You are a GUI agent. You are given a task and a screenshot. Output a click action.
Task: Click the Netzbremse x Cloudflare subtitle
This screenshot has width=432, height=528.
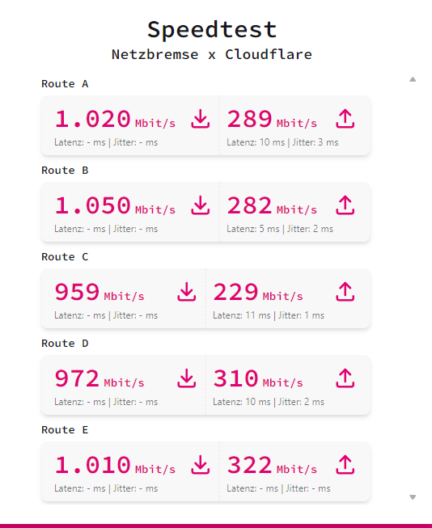click(x=212, y=54)
